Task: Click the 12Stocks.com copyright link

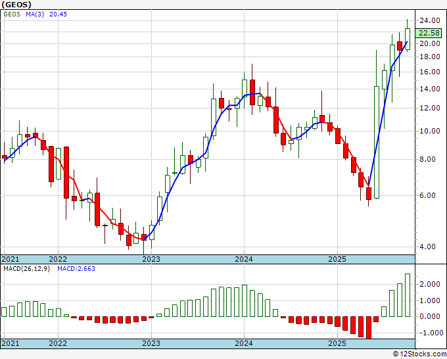Action: [x=419, y=354]
